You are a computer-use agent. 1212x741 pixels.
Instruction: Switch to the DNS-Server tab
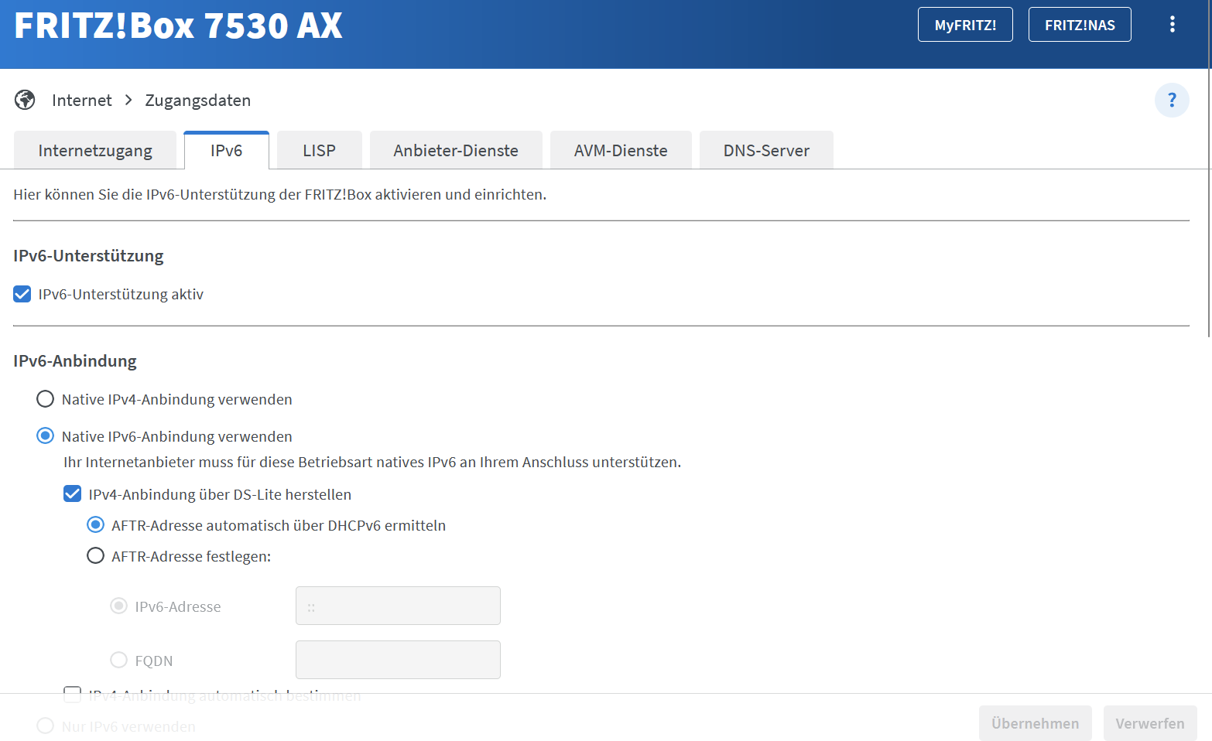[x=766, y=150]
